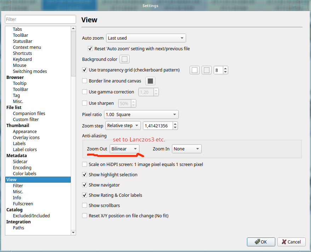Open Filter page under View

coord(18,186)
